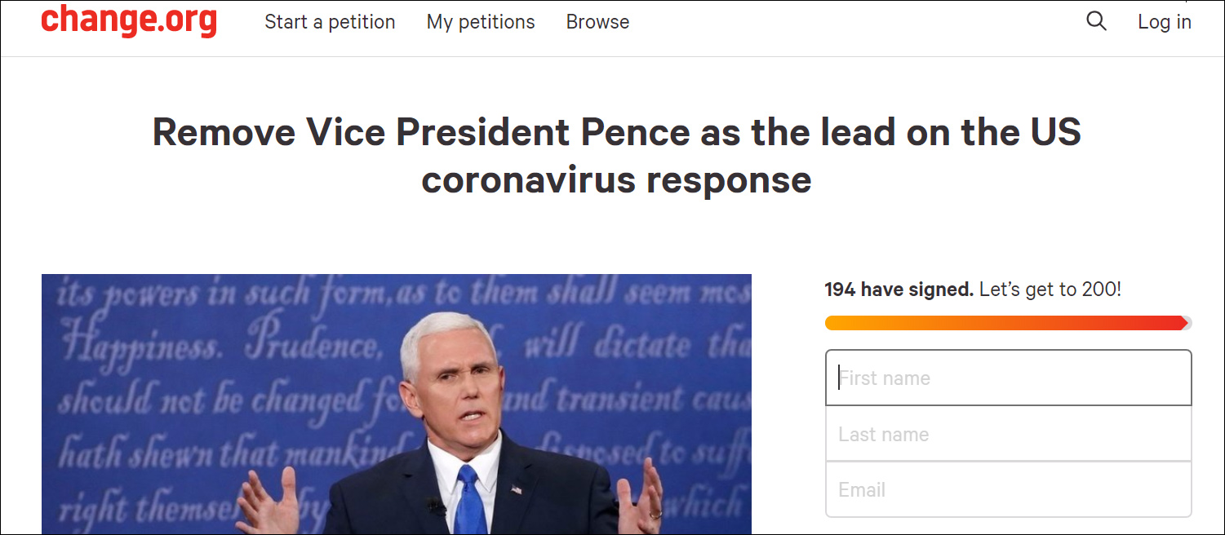Click the change.org logo
Viewport: 1225px width, 535px height.
129,21
